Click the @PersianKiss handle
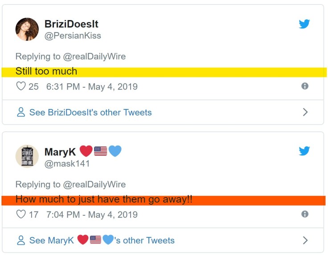This screenshot has height=255, width=328. coord(73,36)
